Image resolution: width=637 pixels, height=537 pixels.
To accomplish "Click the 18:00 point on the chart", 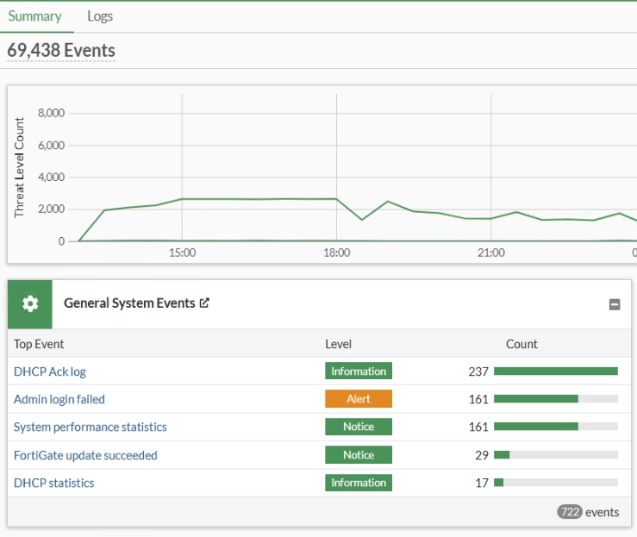I will click(336, 198).
